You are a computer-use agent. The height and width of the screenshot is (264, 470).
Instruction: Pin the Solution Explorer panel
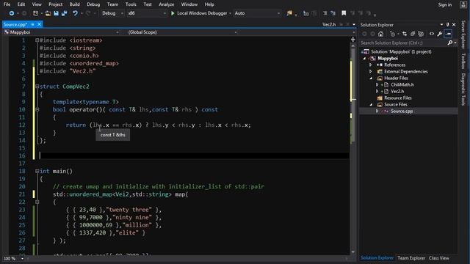[x=447, y=24]
